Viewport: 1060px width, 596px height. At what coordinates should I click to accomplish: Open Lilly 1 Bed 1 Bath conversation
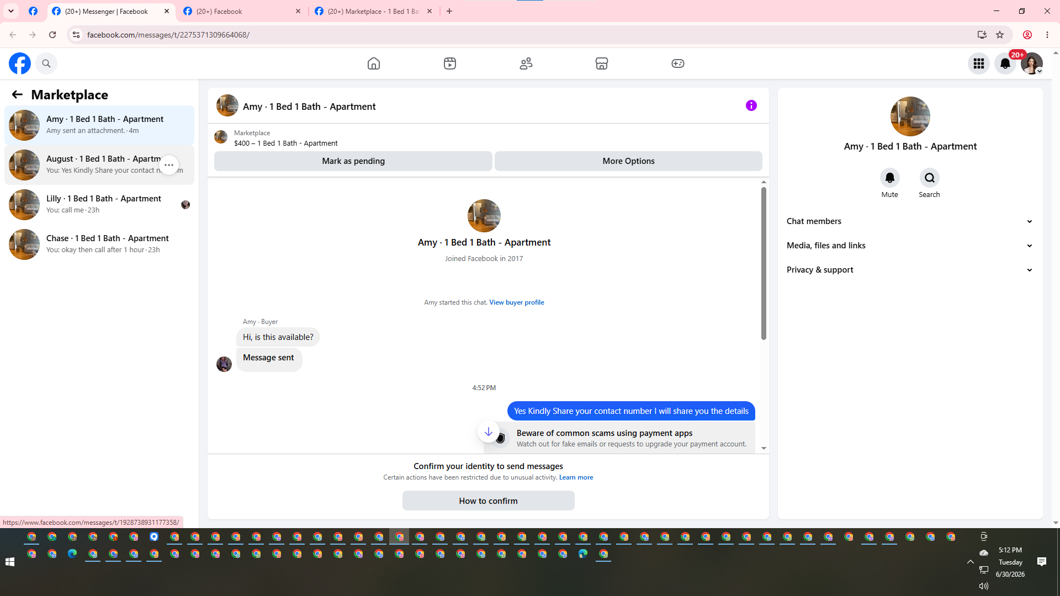tap(99, 205)
